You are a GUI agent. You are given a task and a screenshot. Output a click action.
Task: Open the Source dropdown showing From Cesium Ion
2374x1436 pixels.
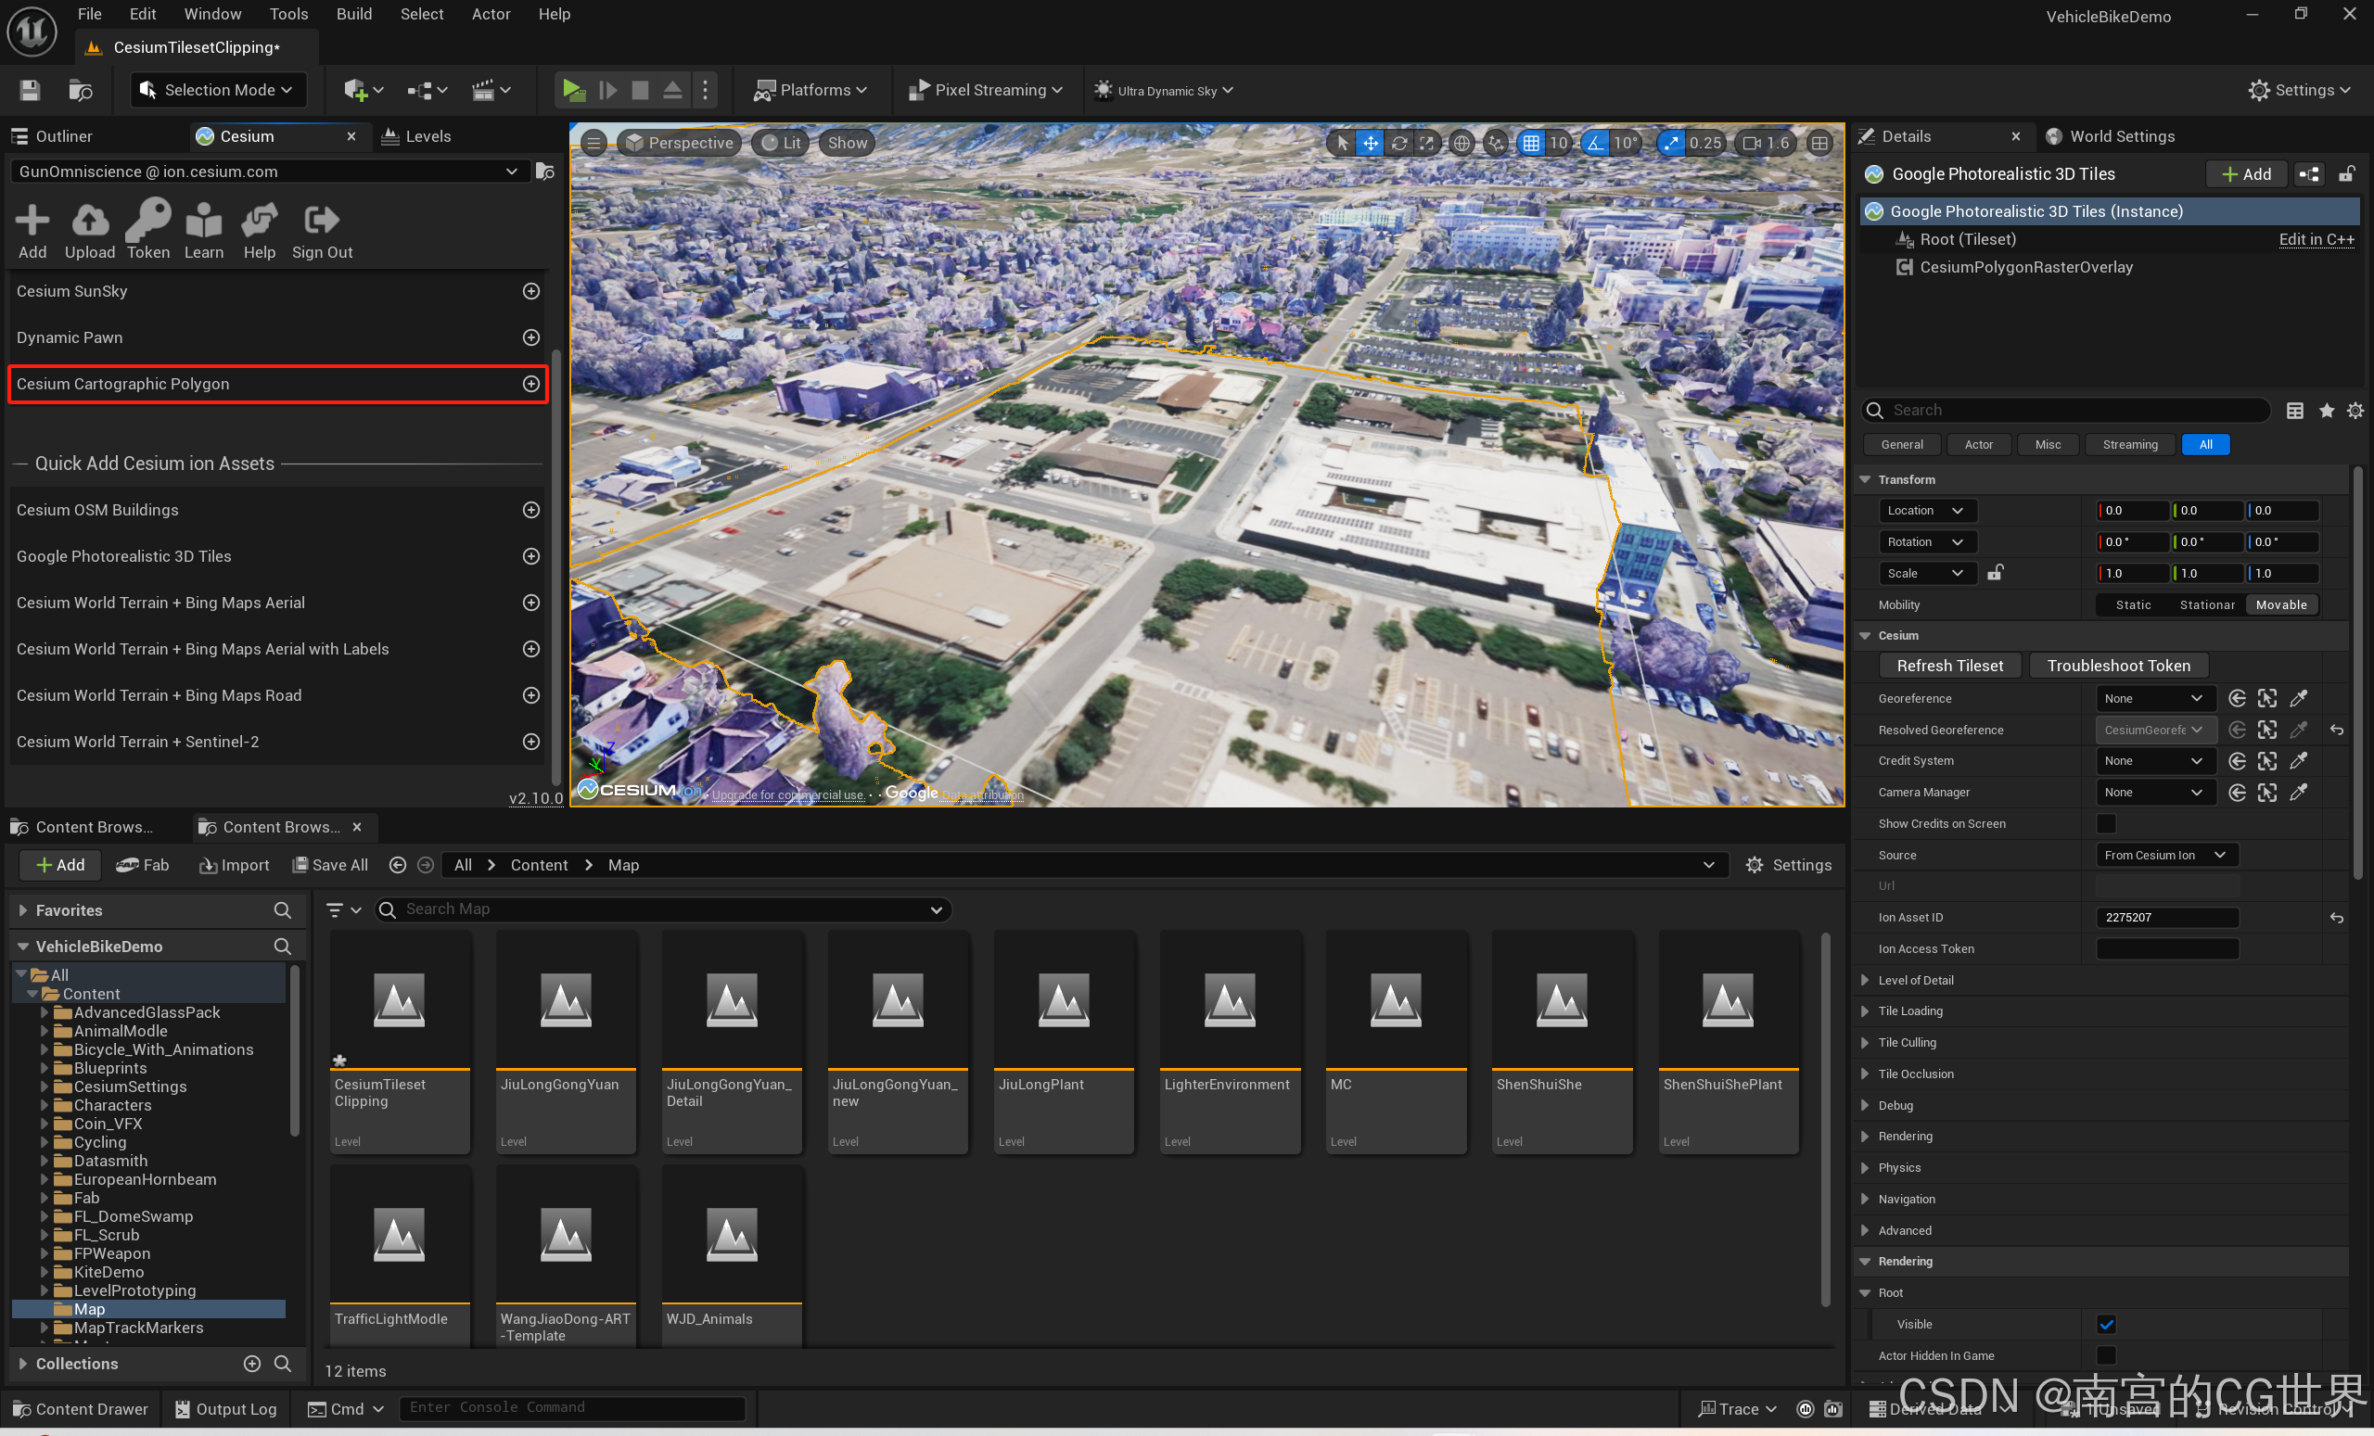pos(2166,855)
